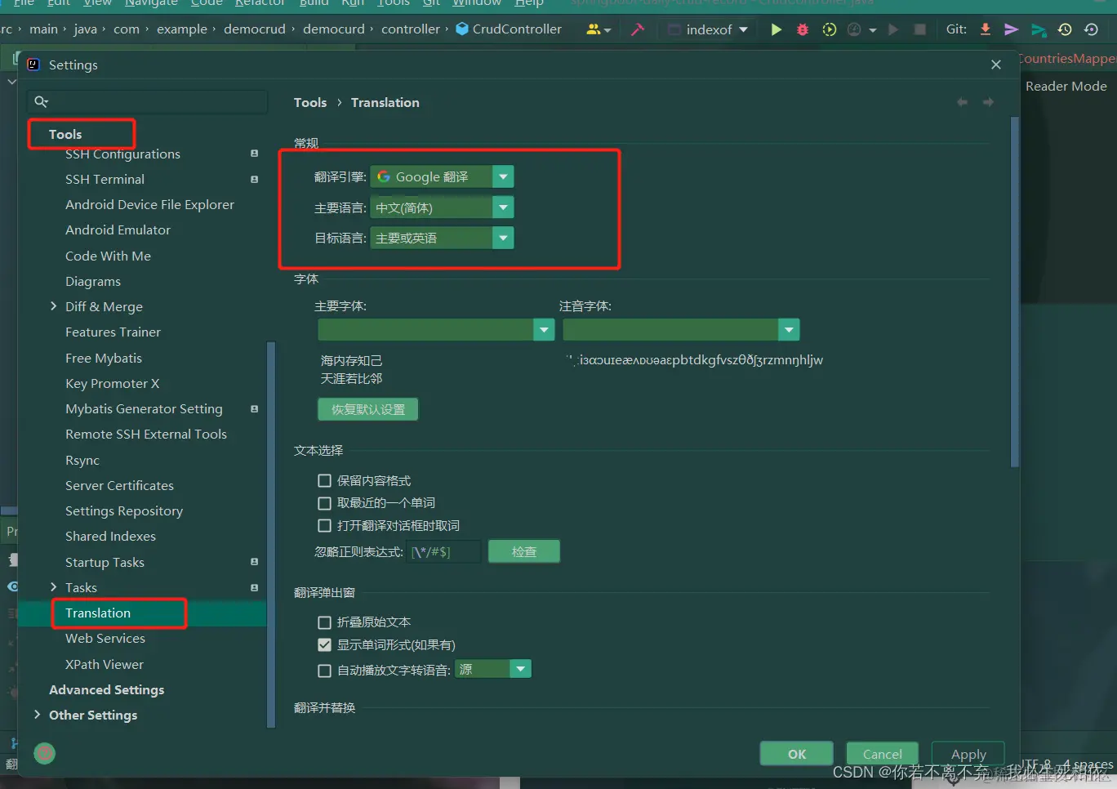
Task: Open the 主要语言 中文(简体) dropdown
Action: tap(442, 207)
